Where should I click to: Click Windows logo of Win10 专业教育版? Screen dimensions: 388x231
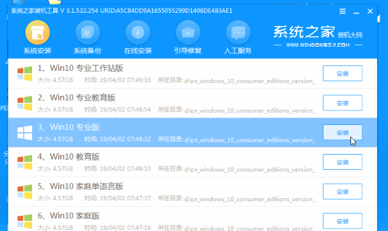coord(25,103)
